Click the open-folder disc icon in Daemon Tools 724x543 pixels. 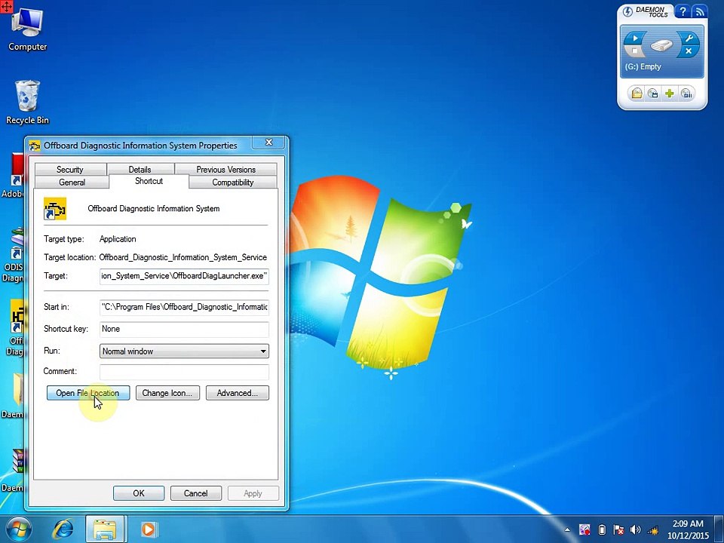point(637,94)
